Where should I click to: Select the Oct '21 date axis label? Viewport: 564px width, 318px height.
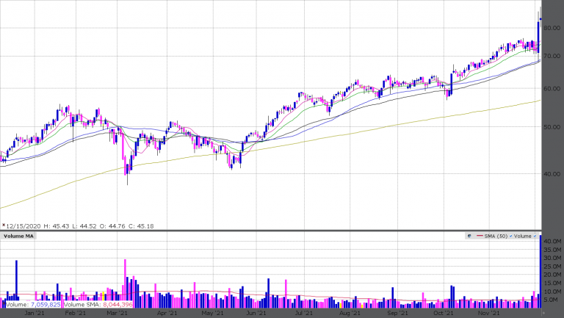click(449, 313)
